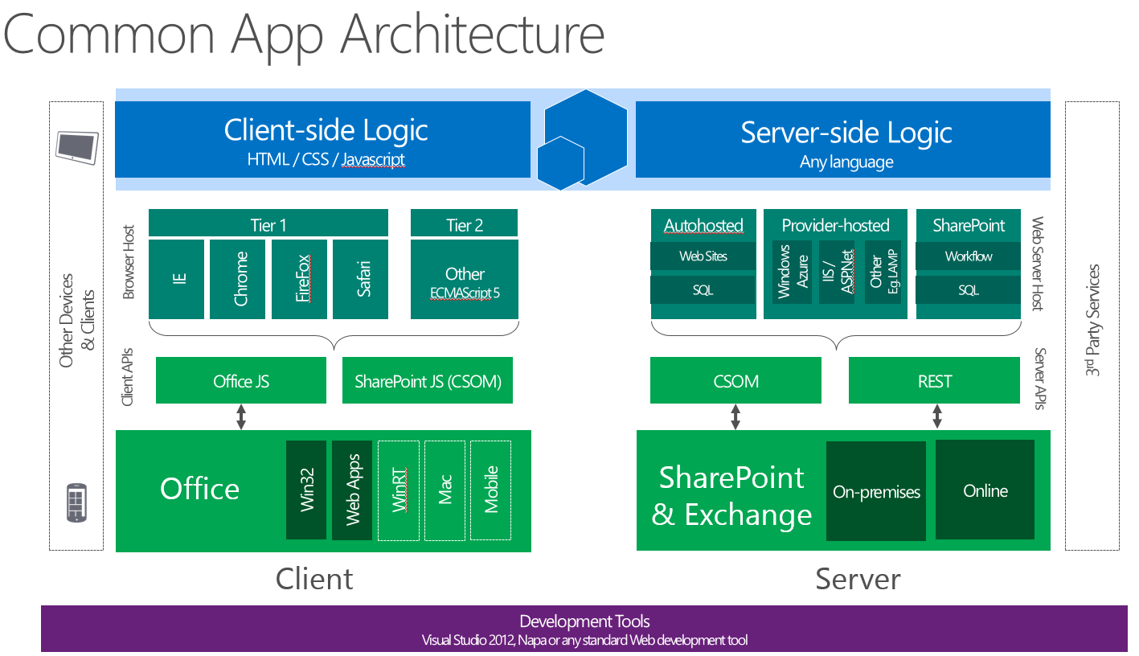Select the Other Eg. LAMP box

click(884, 273)
